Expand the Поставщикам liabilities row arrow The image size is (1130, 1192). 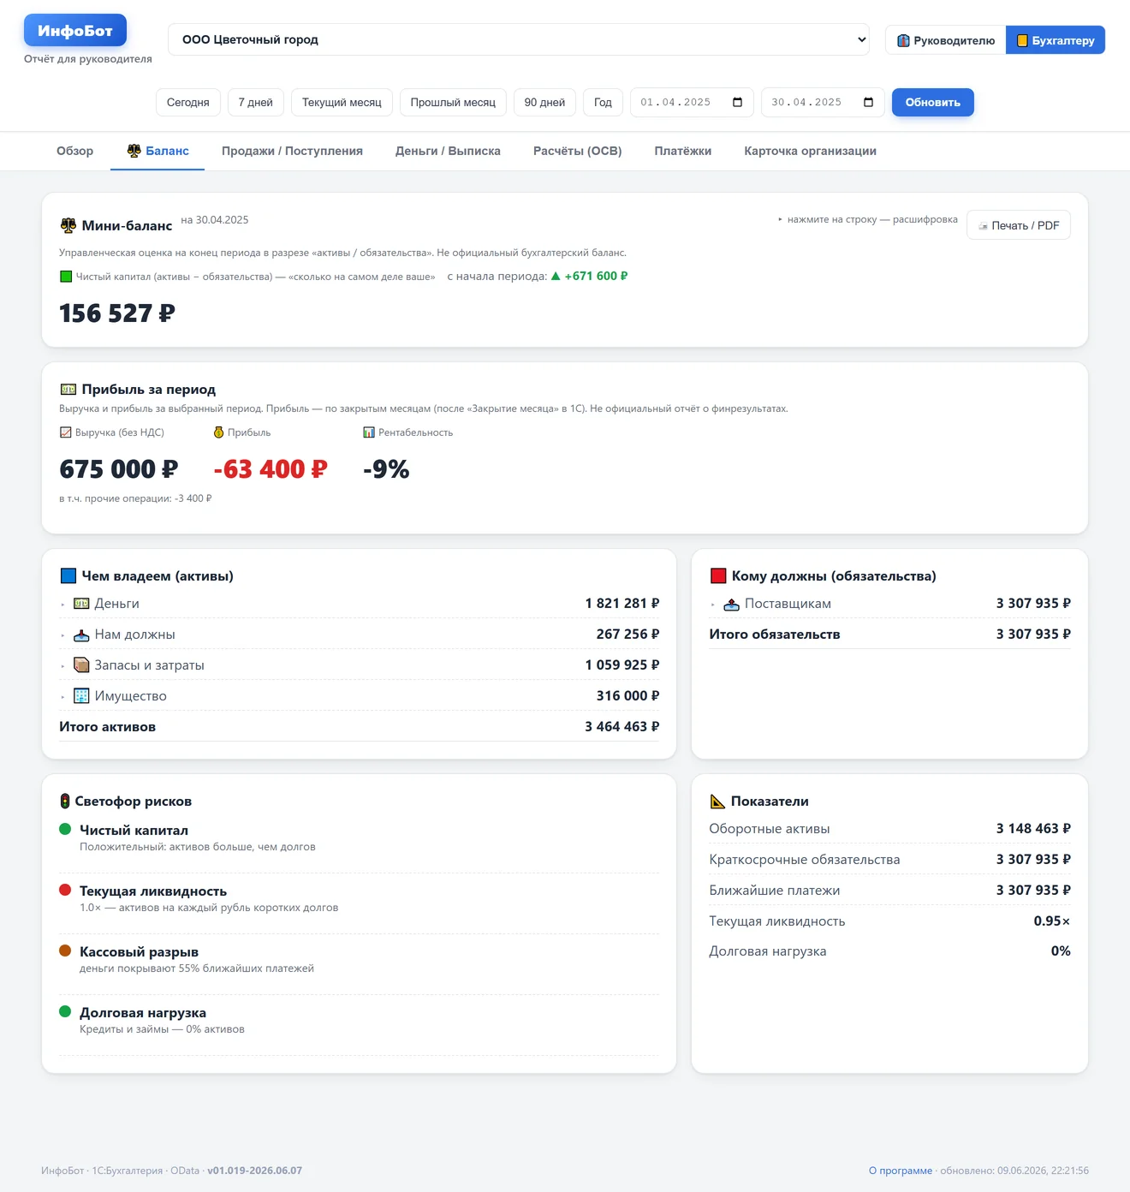713,605
